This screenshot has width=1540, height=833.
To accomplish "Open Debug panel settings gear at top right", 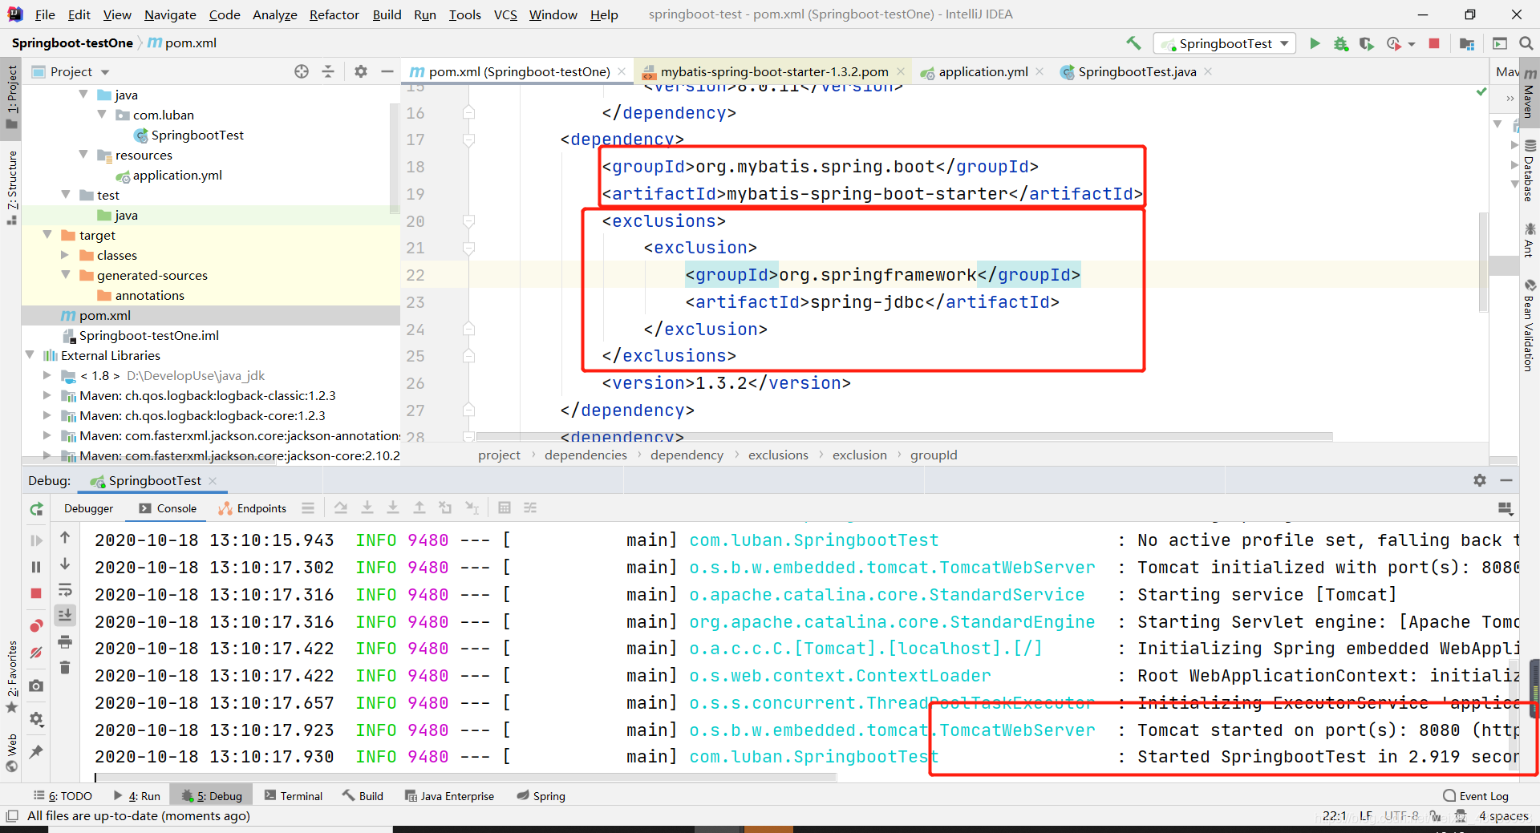I will click(x=1480, y=480).
